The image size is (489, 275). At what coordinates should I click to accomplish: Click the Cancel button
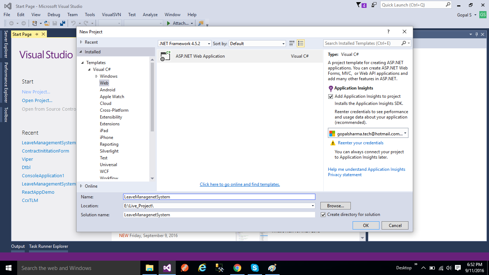pos(395,226)
